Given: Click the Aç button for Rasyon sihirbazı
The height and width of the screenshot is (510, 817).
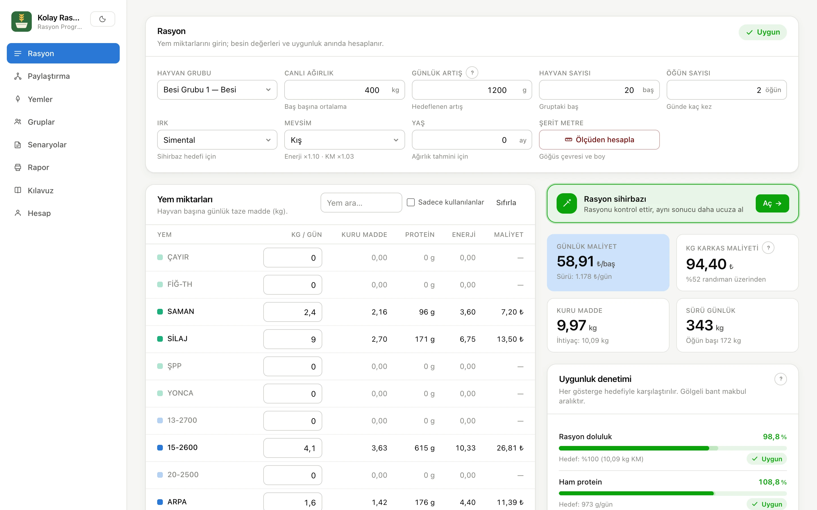Looking at the screenshot, I should (x=772, y=203).
